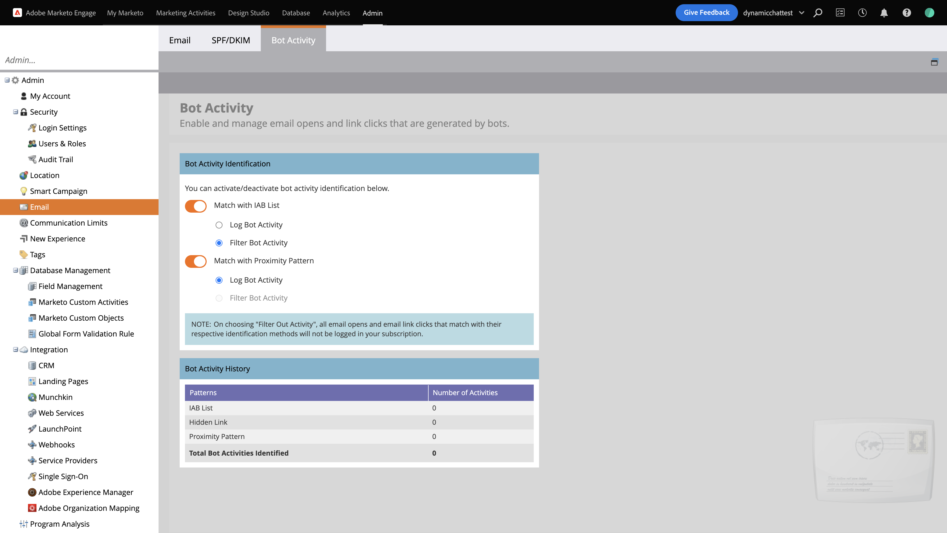Expand the dropdown next to dynamicchattest
The image size is (947, 533).
pyautogui.click(x=801, y=12)
